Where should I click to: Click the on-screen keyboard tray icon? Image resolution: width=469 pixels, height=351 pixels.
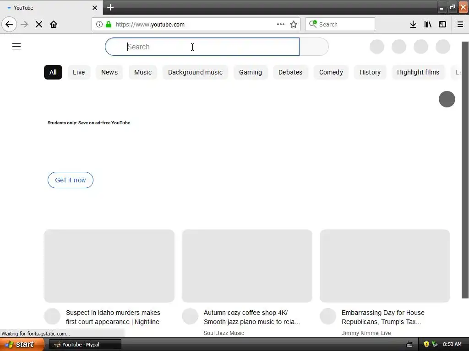(x=409, y=345)
